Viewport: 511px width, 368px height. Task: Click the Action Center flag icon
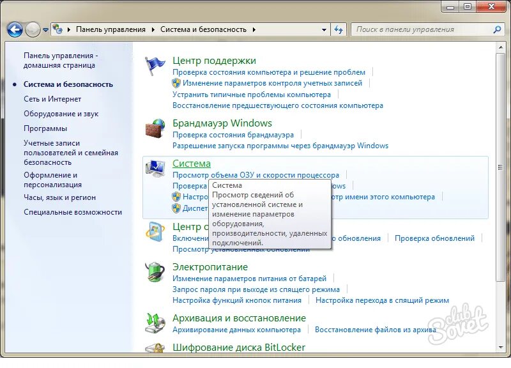pos(155,66)
